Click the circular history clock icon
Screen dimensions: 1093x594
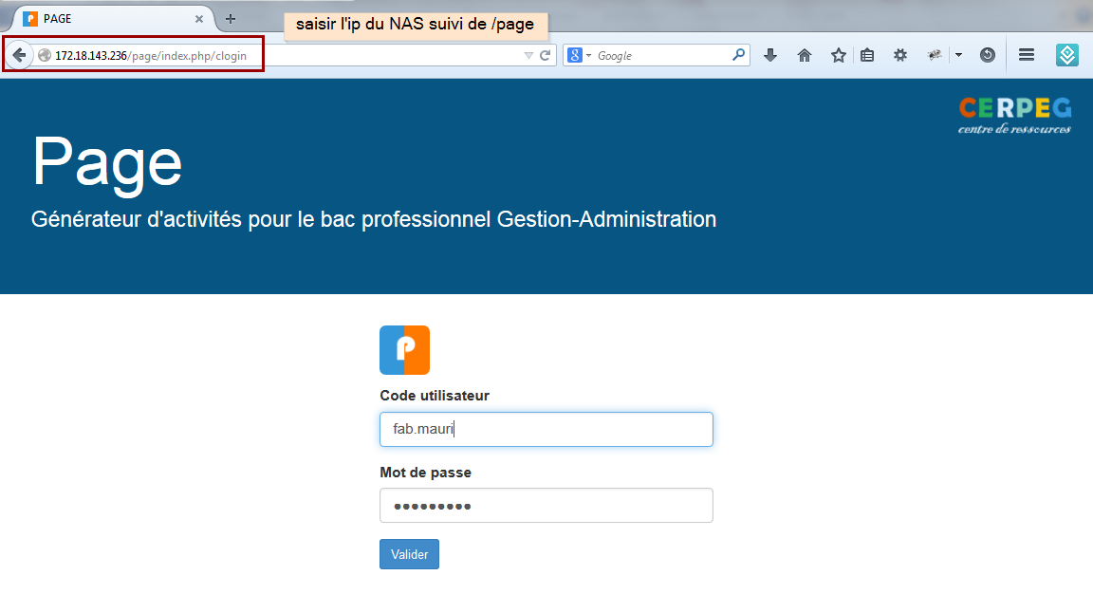[988, 55]
